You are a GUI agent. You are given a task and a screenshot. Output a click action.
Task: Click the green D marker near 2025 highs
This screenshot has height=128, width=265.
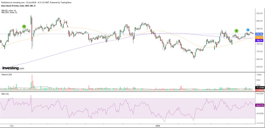[x=237, y=31]
